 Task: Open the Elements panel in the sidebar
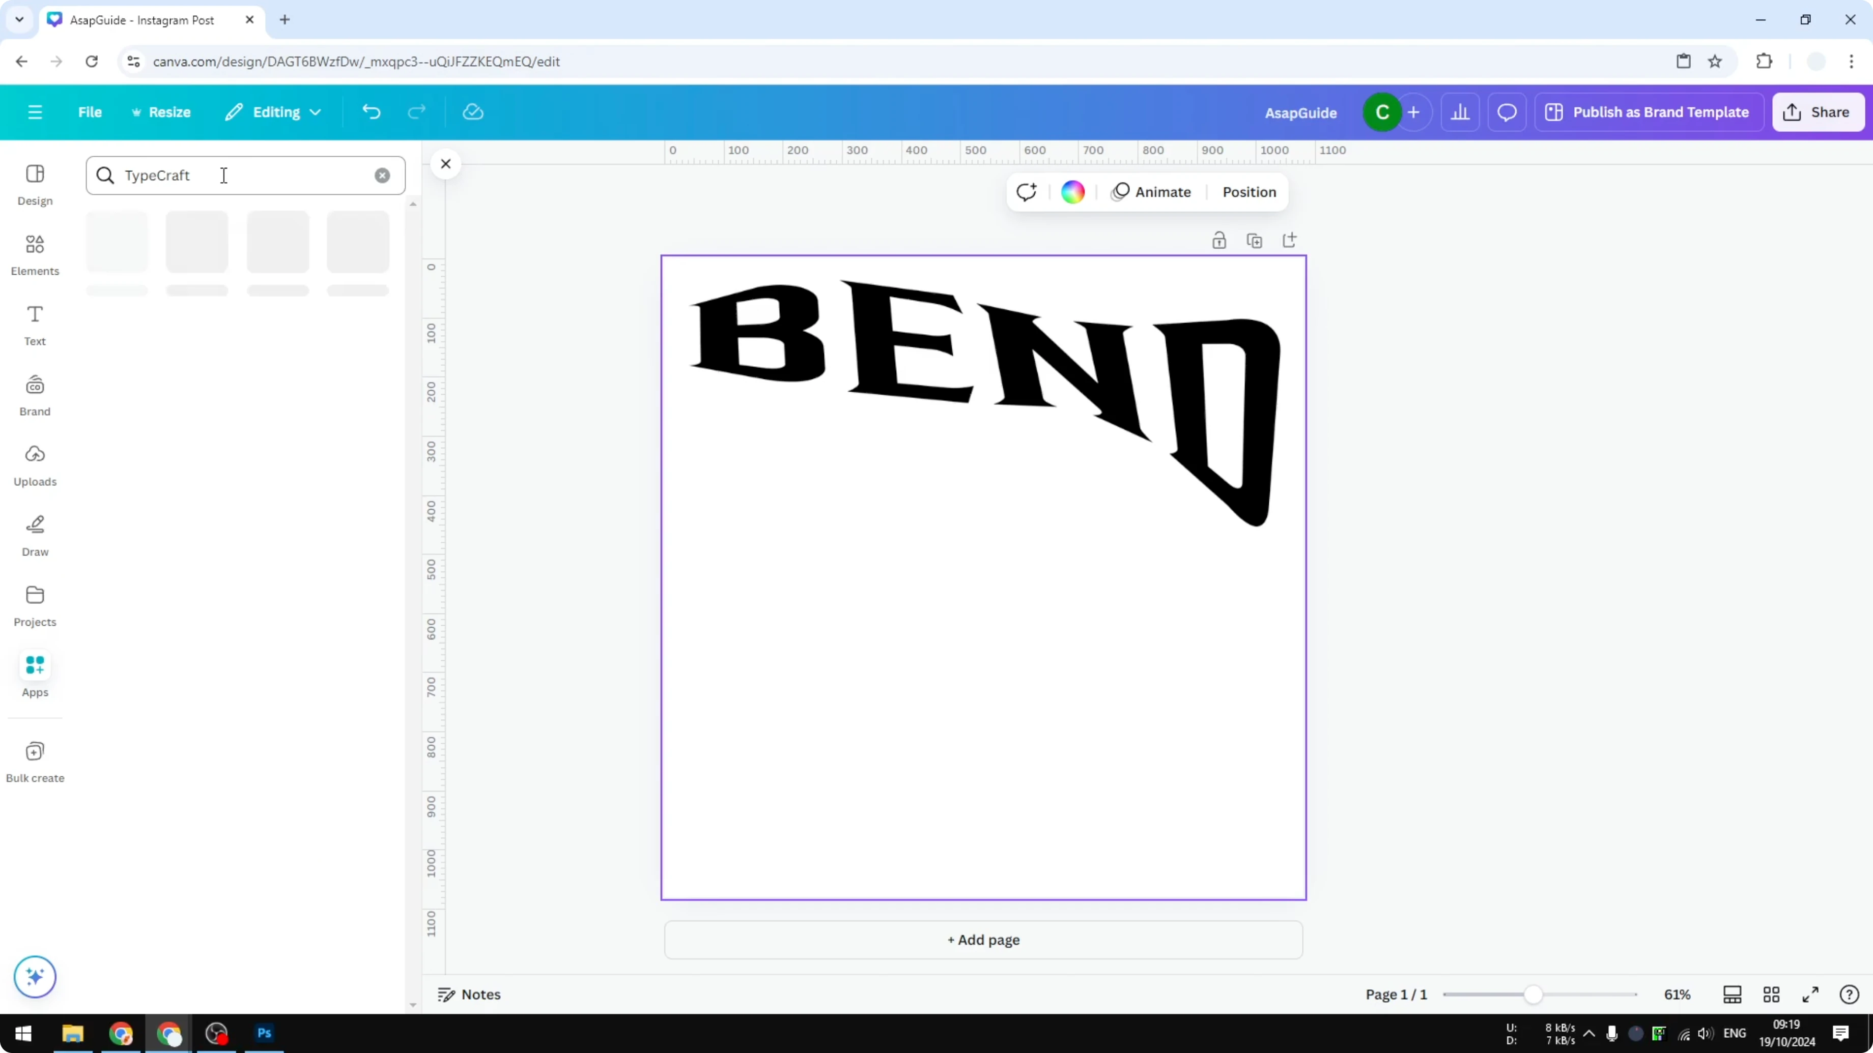(34, 254)
